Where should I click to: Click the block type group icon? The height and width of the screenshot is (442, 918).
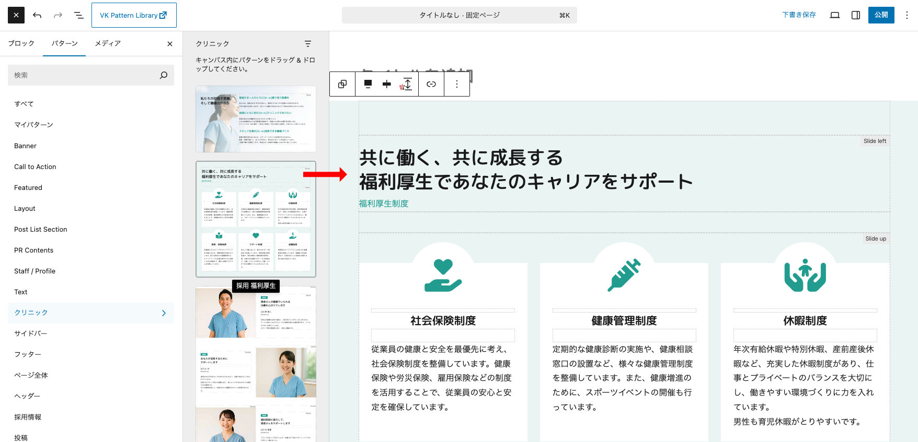click(x=342, y=84)
